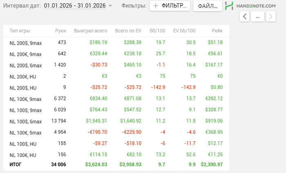
Task: Click the plus icon for adding filters
Action: (156, 6)
